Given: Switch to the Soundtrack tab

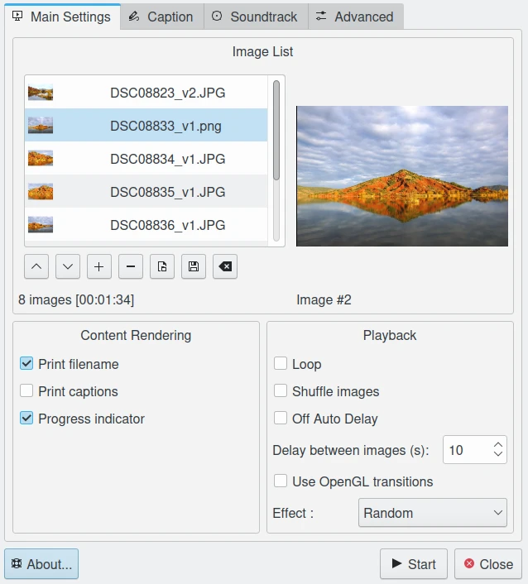Looking at the screenshot, I should tap(255, 17).
